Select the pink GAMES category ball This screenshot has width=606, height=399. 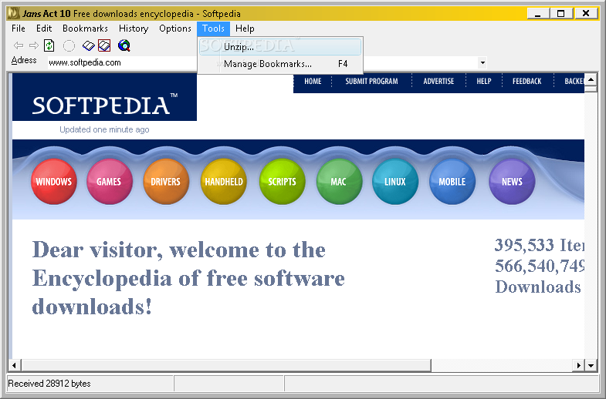pos(110,181)
